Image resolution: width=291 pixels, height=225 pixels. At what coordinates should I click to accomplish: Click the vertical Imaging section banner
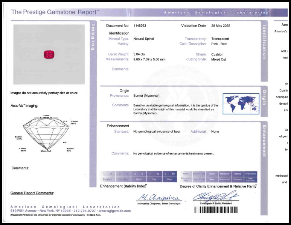93,37
